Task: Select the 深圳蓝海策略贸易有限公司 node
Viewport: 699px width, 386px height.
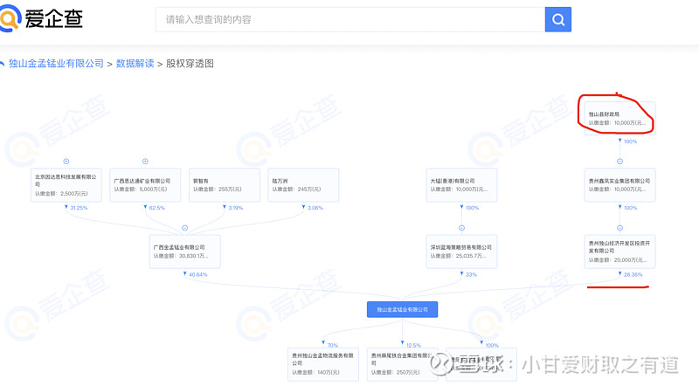Action: pyautogui.click(x=461, y=252)
